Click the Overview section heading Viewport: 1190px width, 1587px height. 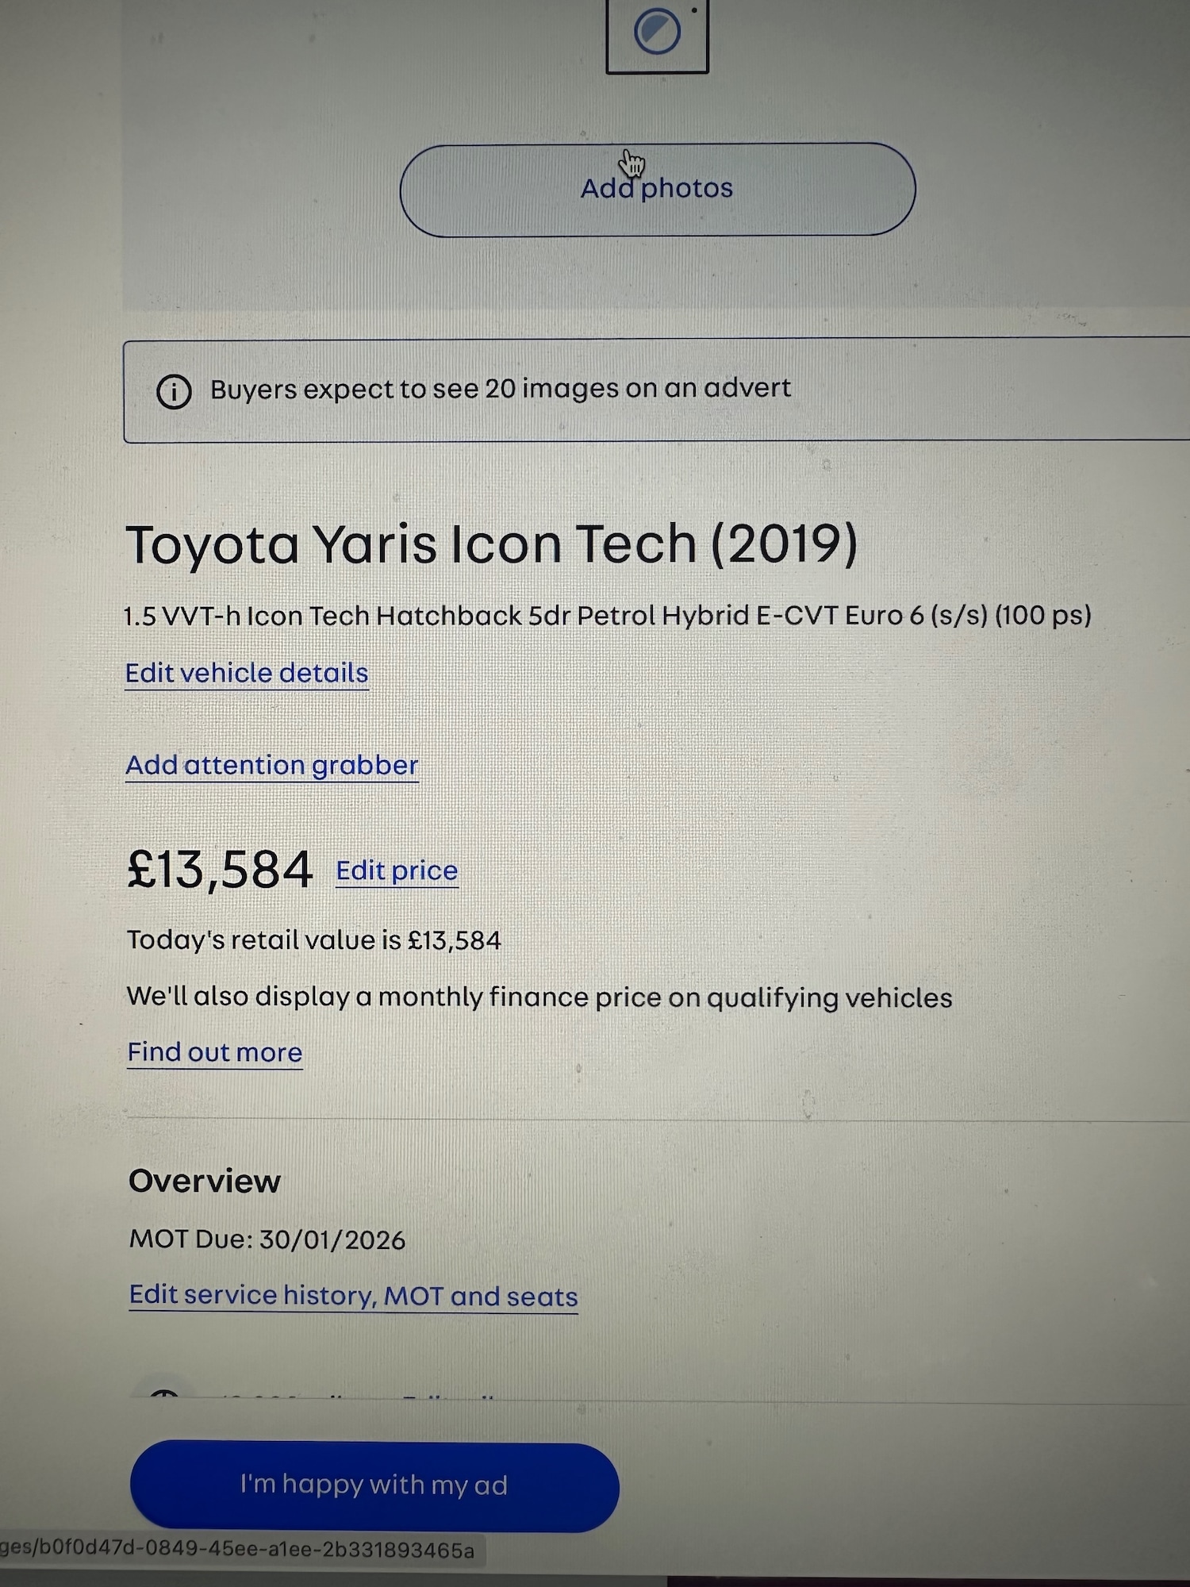205,1181
